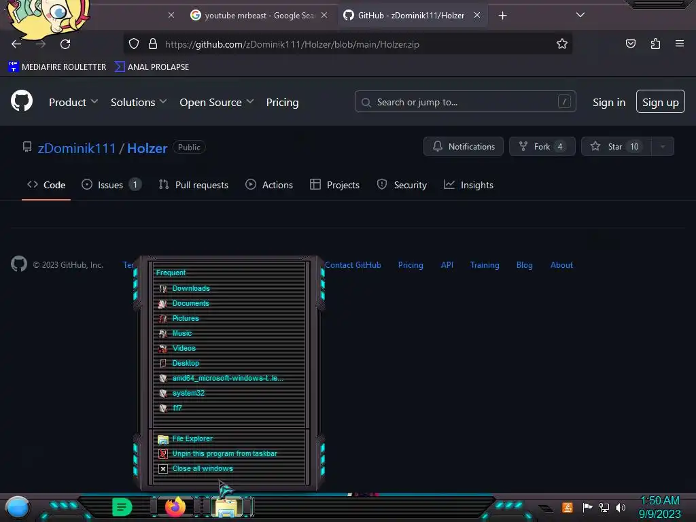Image resolution: width=696 pixels, height=522 pixels.
Task: Open Downloads in the jump list
Action: 229,288
